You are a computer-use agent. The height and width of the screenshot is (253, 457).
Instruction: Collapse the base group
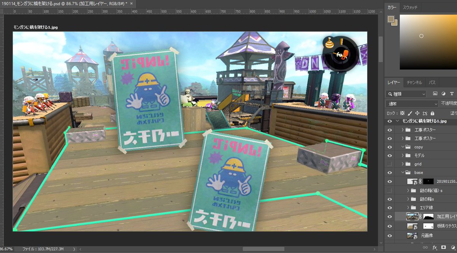point(403,172)
